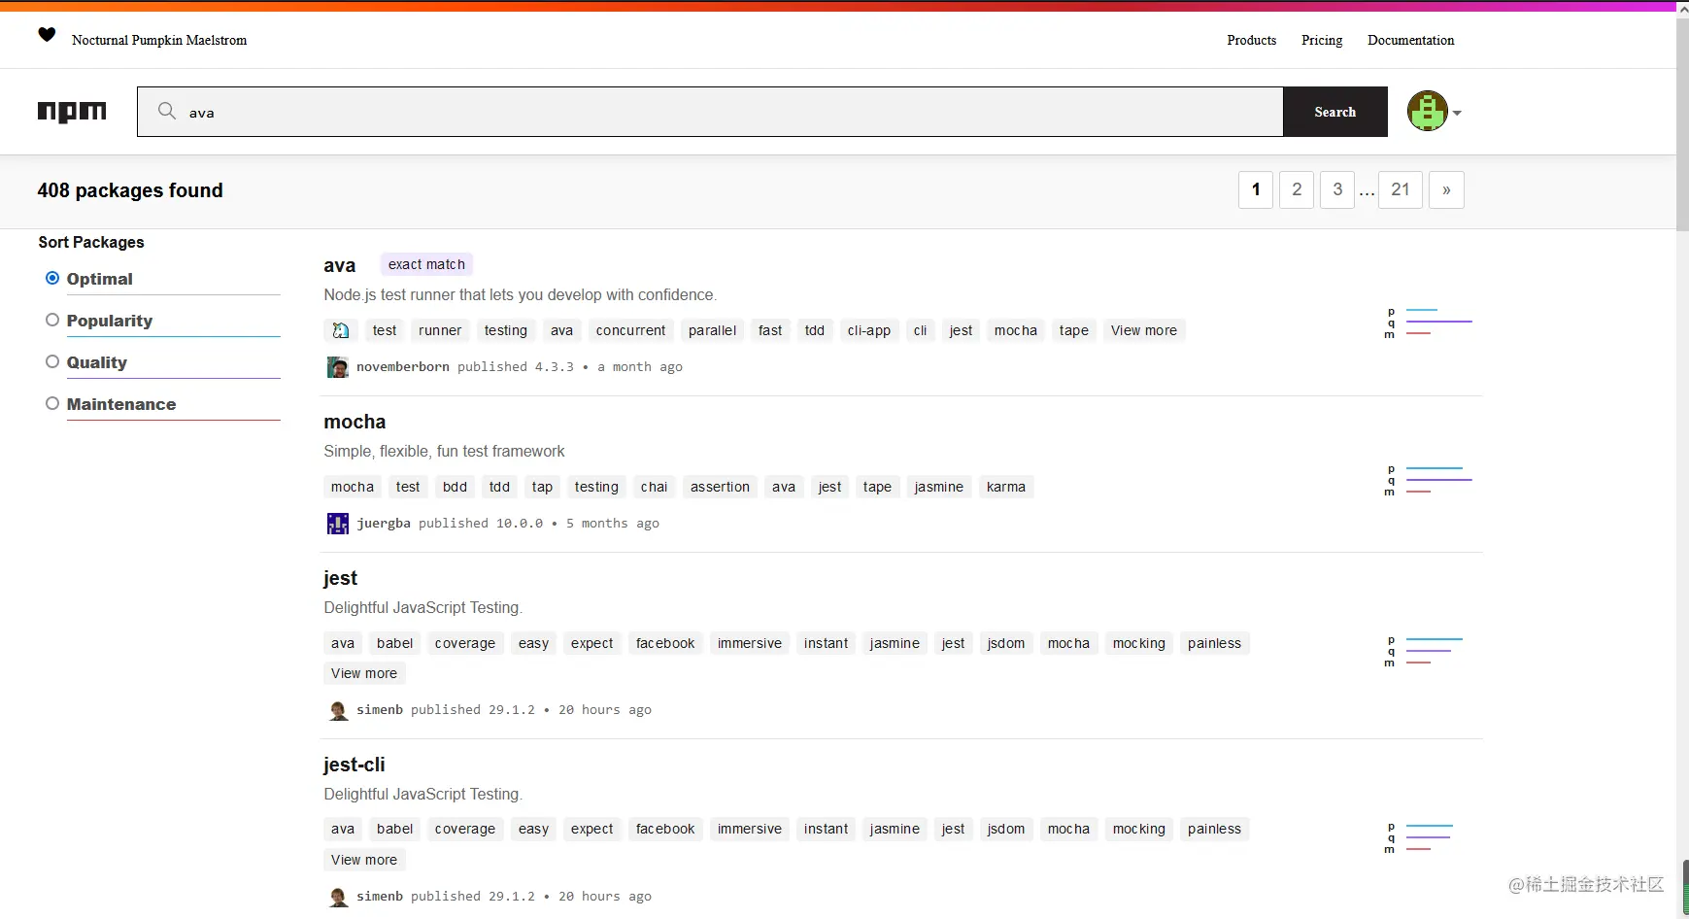This screenshot has width=1689, height=919.
Task: View mocha's PQM score chart
Action: tap(1429, 480)
